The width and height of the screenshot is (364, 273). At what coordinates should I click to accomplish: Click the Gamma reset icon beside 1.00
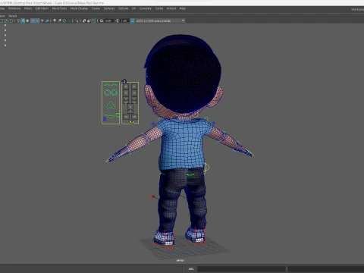[x=117, y=20]
